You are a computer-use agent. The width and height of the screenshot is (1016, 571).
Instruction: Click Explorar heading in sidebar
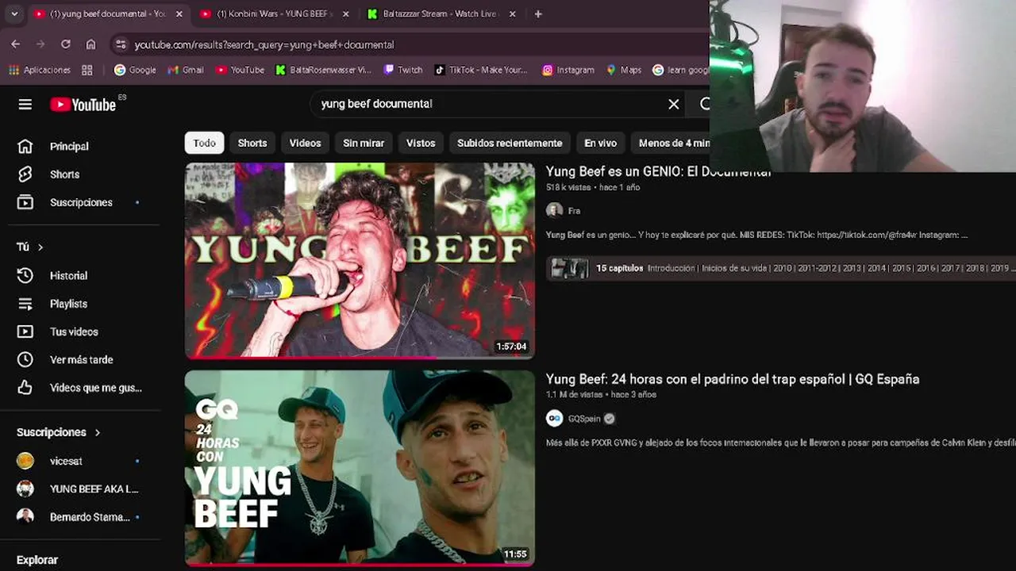click(x=37, y=560)
